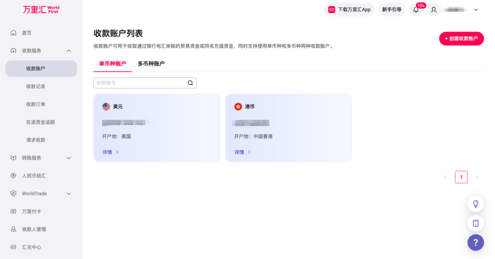The image size is (495, 259).
Task: Open 首页 home icon in sidebar
Action: 13,33
